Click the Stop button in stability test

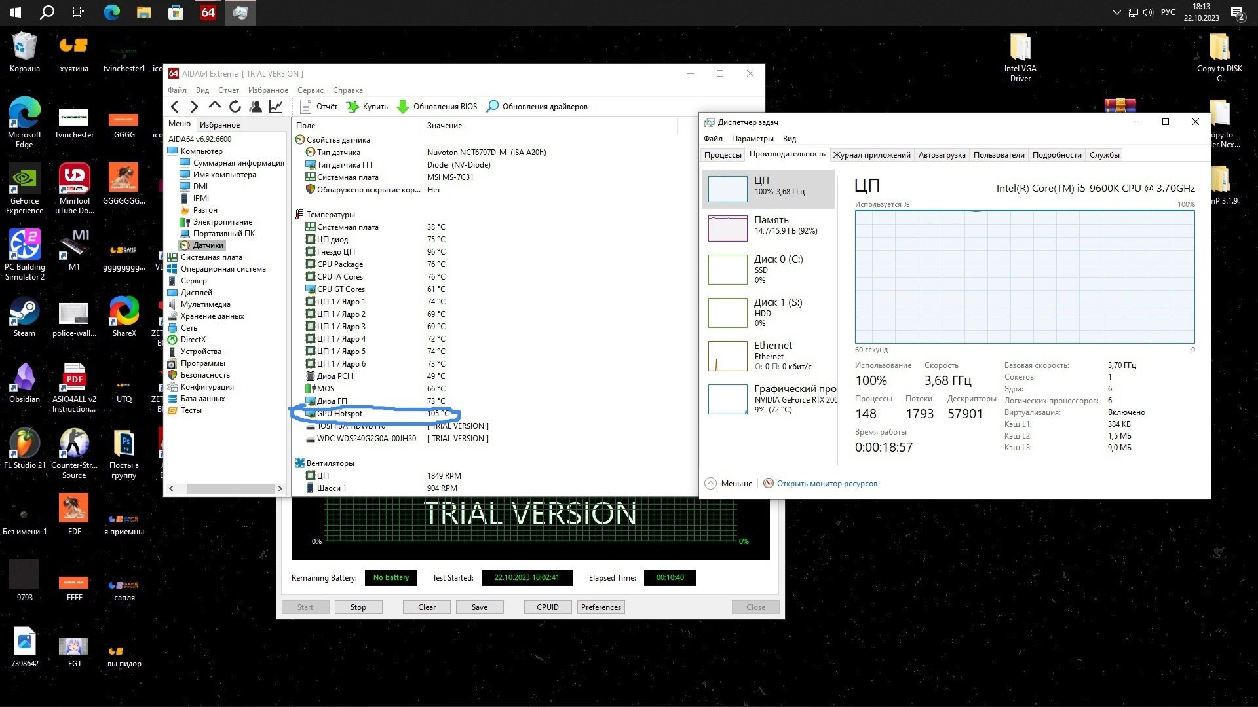pyautogui.click(x=358, y=607)
